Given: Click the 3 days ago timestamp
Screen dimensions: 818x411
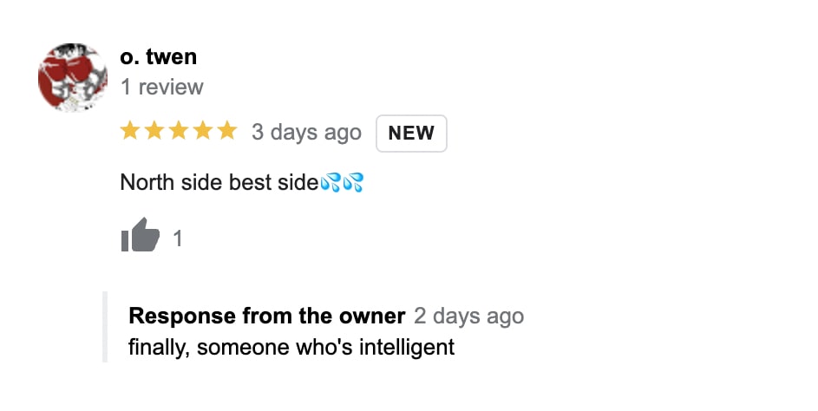Looking at the screenshot, I should [306, 133].
